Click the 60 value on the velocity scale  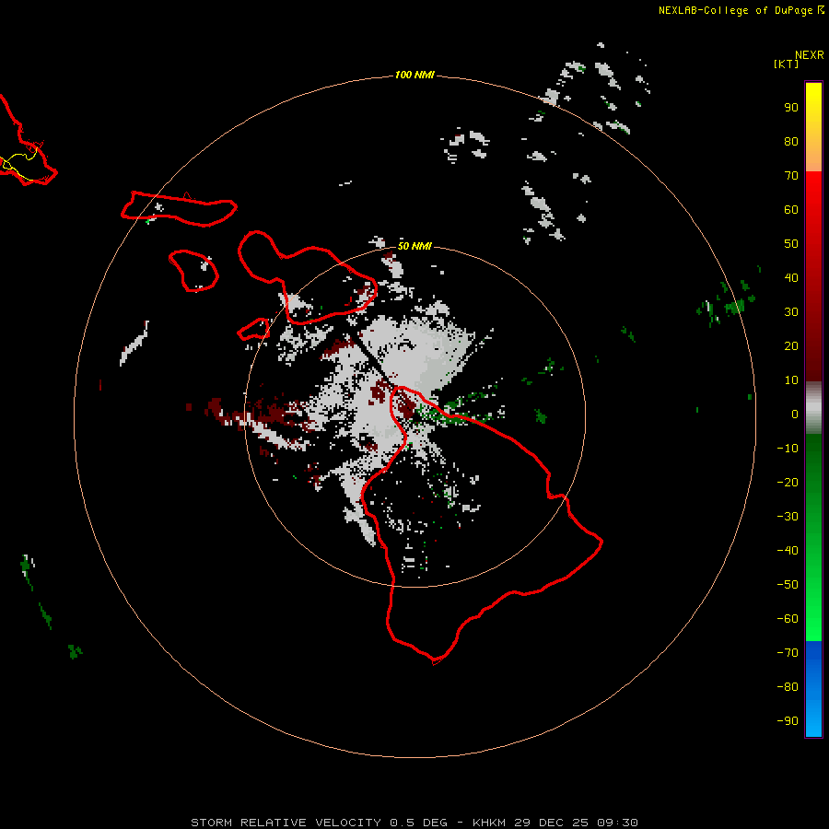pos(791,209)
